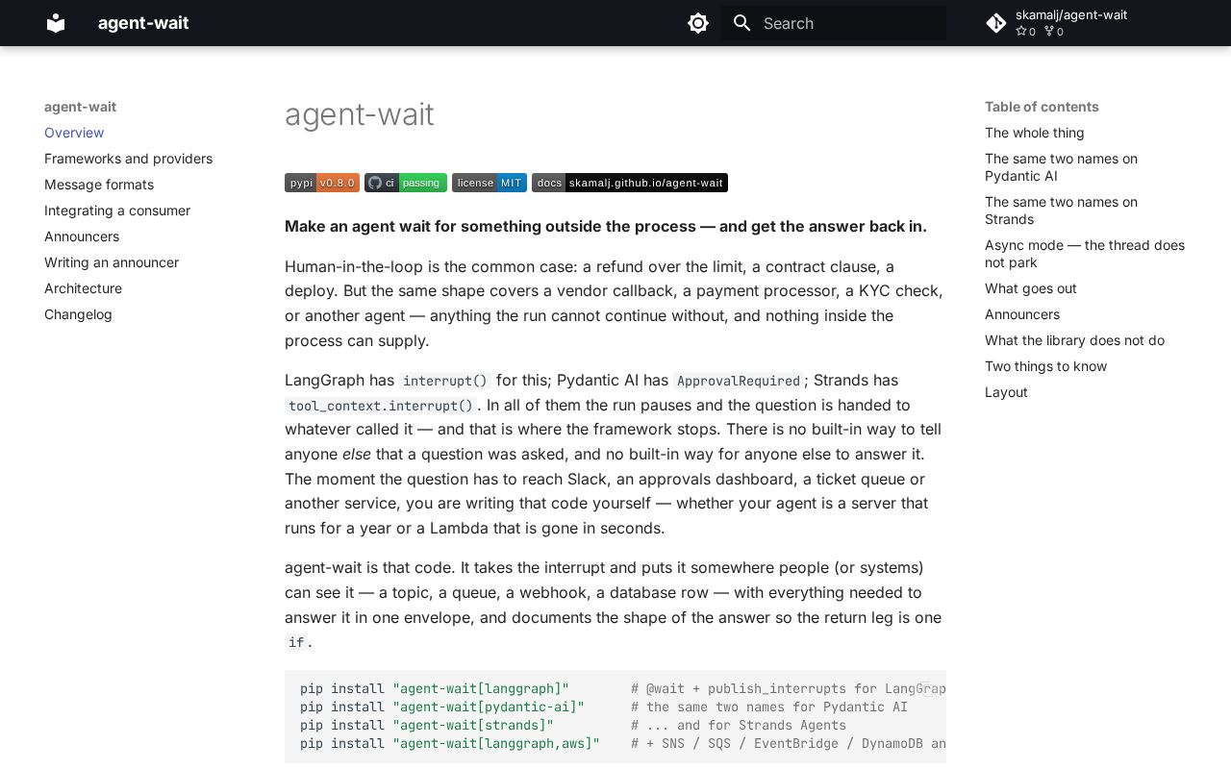1231x769 pixels.
Task: Click 'tool_context.interrupt()' inline code
Action: [x=381, y=406]
